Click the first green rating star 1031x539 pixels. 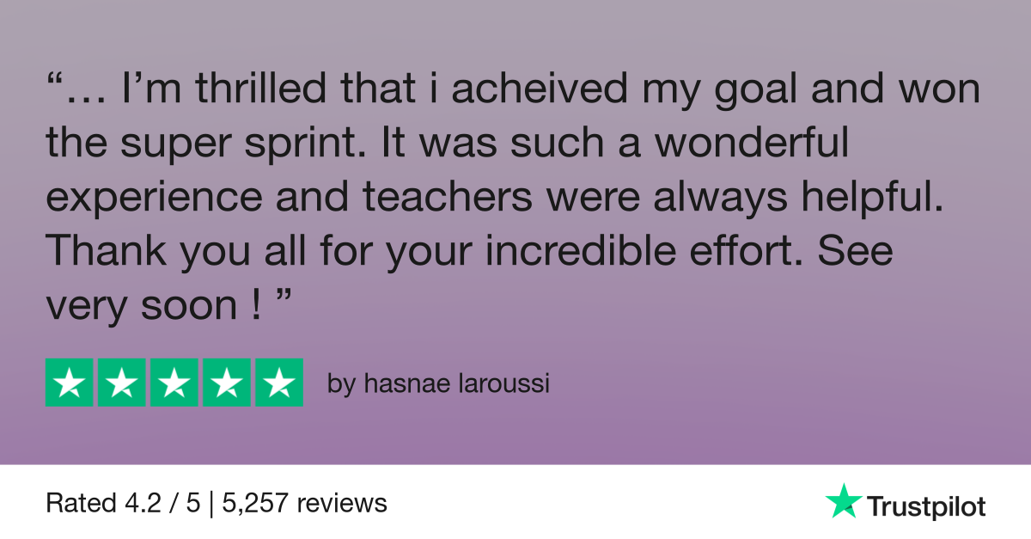click(70, 383)
